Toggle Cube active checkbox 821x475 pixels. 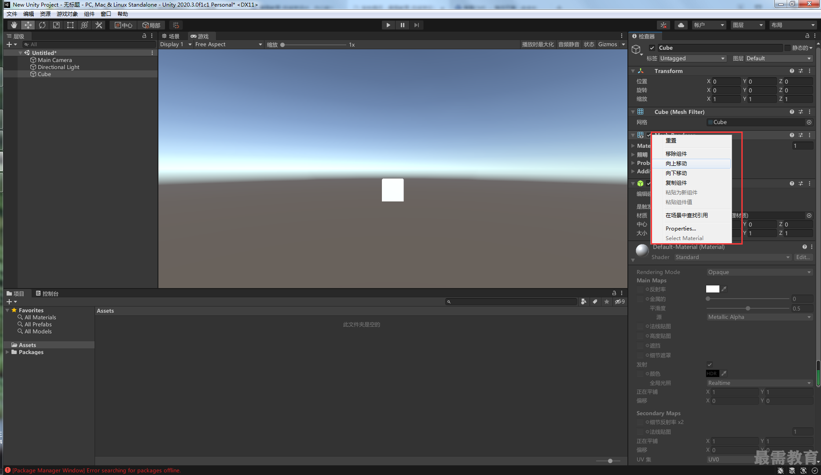click(x=652, y=48)
